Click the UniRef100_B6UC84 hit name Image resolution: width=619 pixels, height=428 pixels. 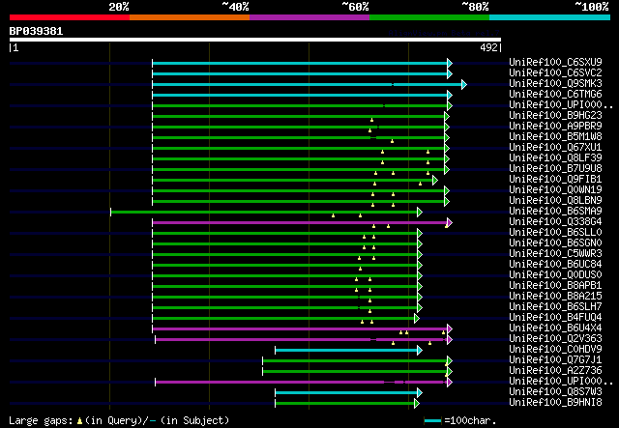555,265
